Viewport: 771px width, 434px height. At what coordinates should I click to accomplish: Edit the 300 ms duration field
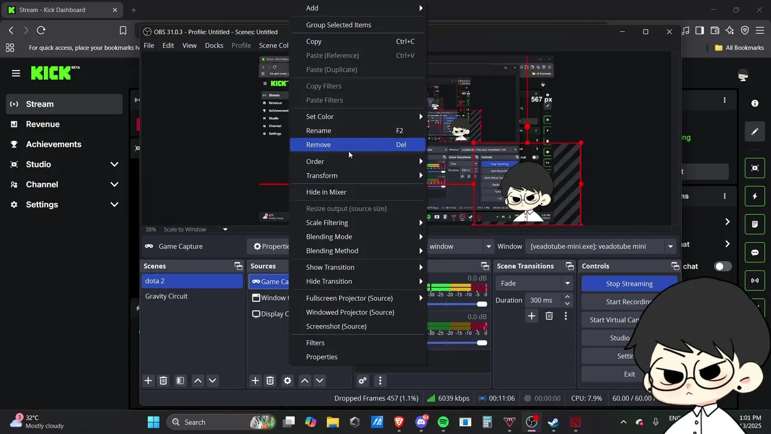pyautogui.click(x=544, y=300)
